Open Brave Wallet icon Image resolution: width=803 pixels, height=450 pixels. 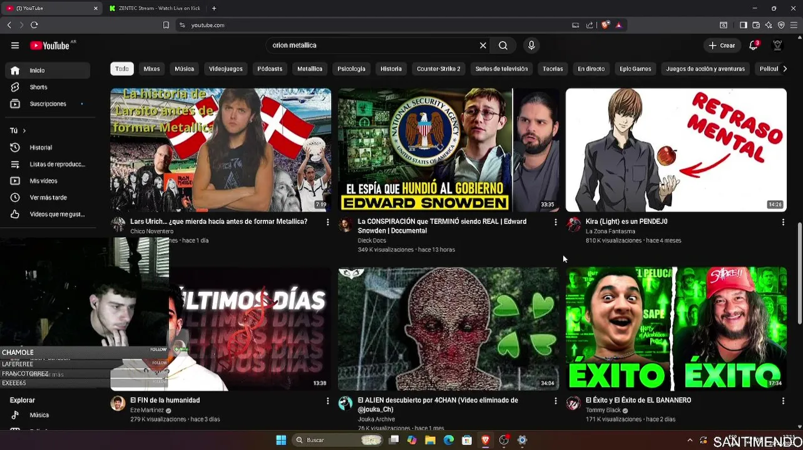point(756,25)
